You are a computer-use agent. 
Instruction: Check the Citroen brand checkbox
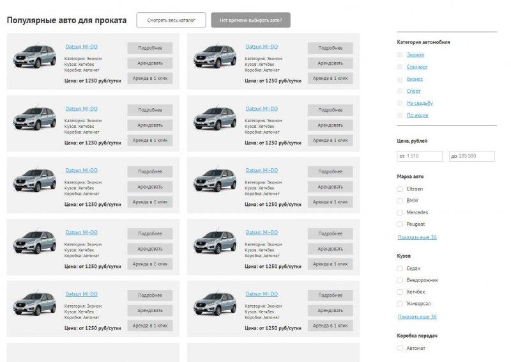pos(400,189)
